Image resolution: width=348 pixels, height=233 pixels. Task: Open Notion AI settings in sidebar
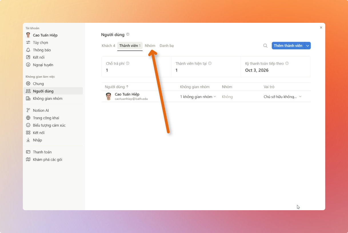(41, 110)
